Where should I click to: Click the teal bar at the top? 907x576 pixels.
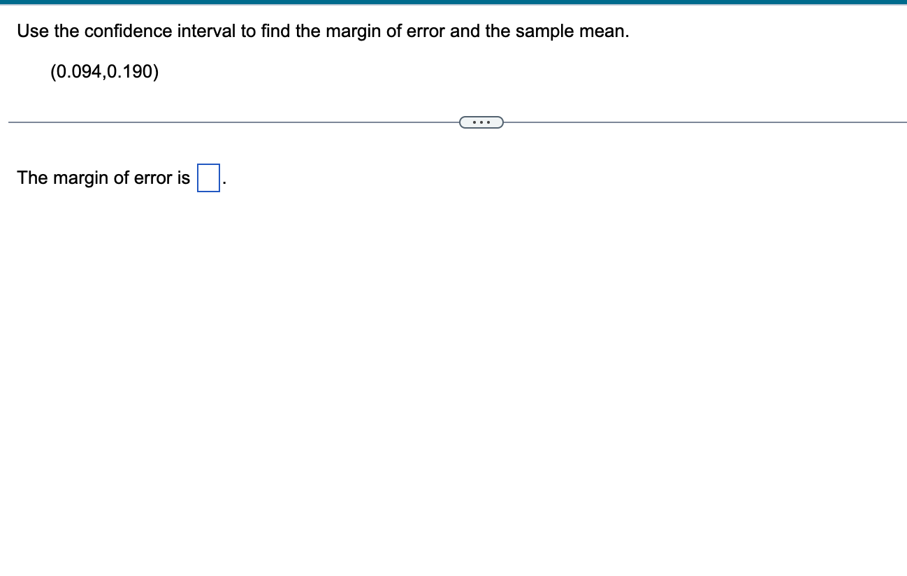tap(453, 3)
